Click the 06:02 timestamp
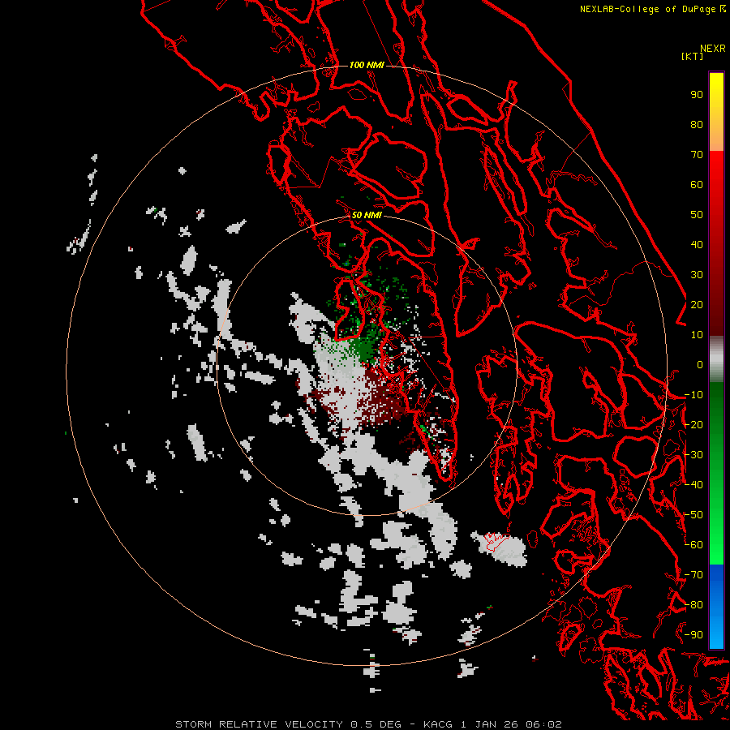Image resolution: width=730 pixels, height=730 pixels. (543, 724)
